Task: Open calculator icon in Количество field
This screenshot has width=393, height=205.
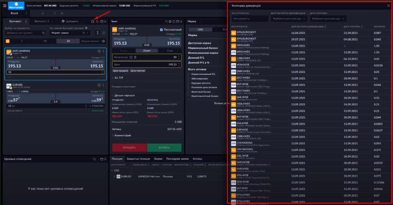Action: coord(135,57)
